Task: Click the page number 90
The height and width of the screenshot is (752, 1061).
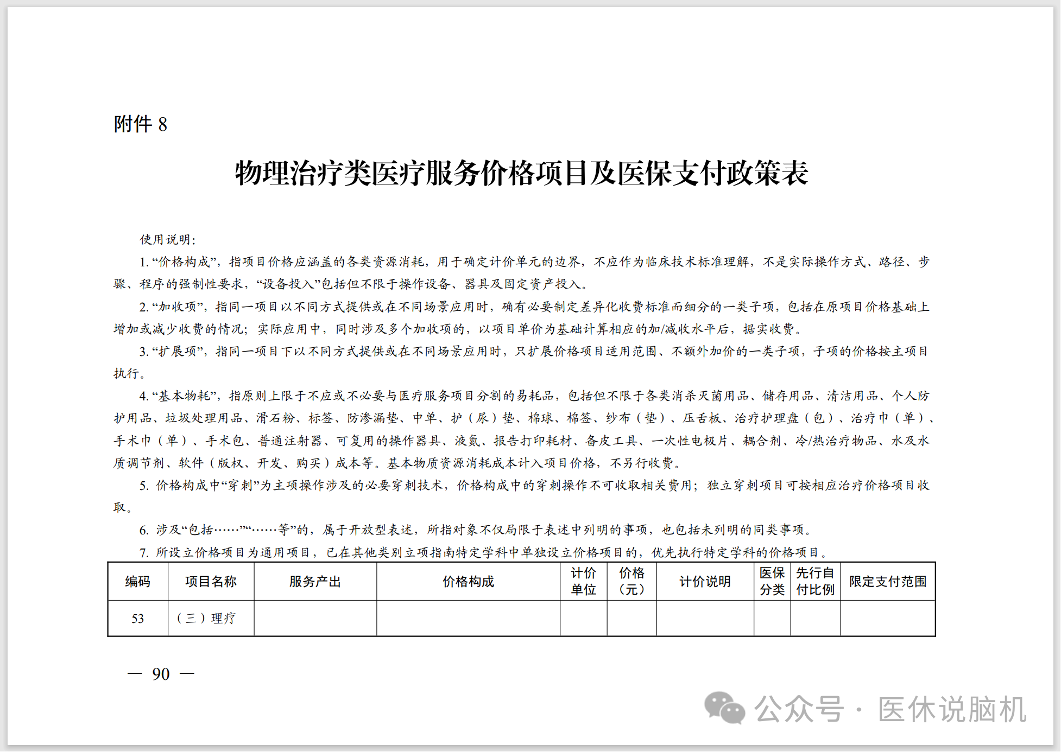Action: click(161, 674)
